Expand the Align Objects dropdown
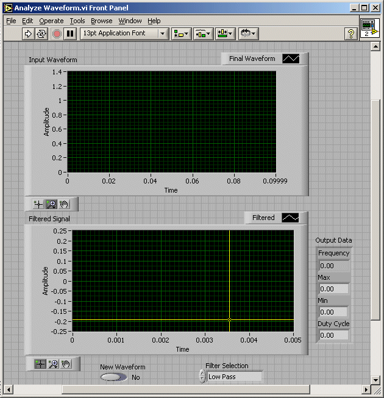The image size is (384, 398). (x=181, y=34)
